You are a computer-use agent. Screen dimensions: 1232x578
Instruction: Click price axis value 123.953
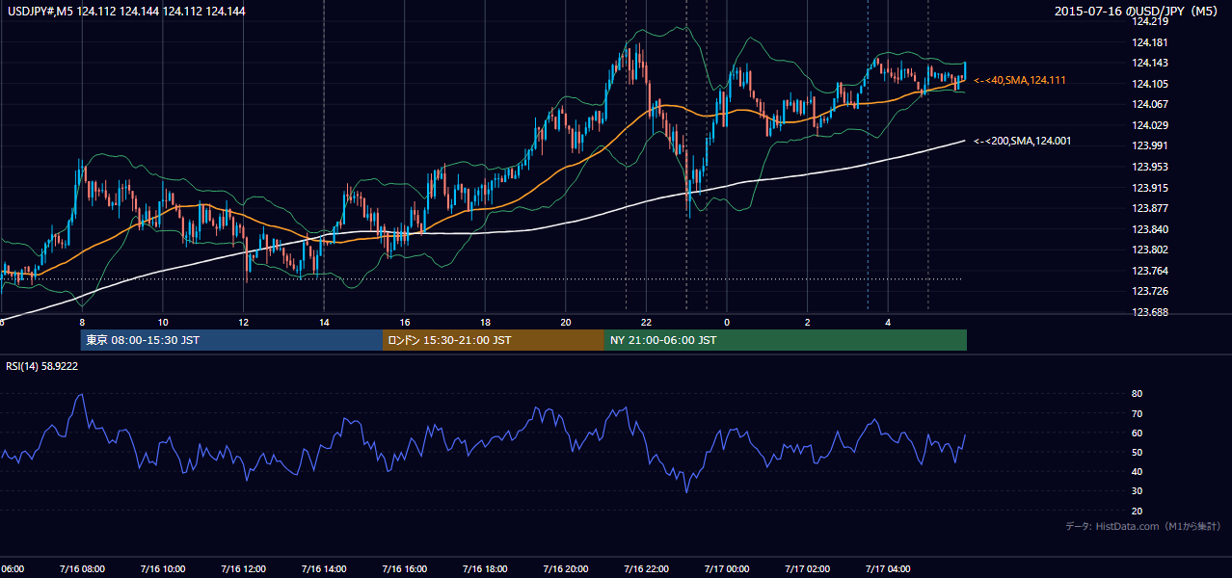pyautogui.click(x=1150, y=167)
